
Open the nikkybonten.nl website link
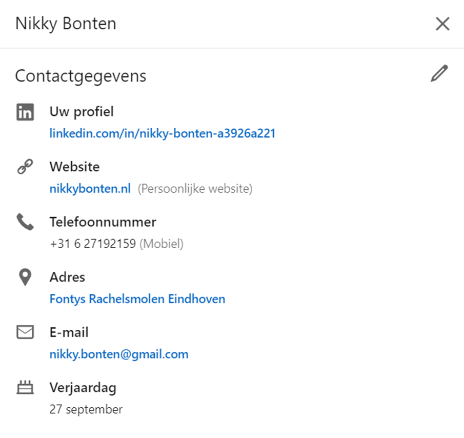click(90, 189)
